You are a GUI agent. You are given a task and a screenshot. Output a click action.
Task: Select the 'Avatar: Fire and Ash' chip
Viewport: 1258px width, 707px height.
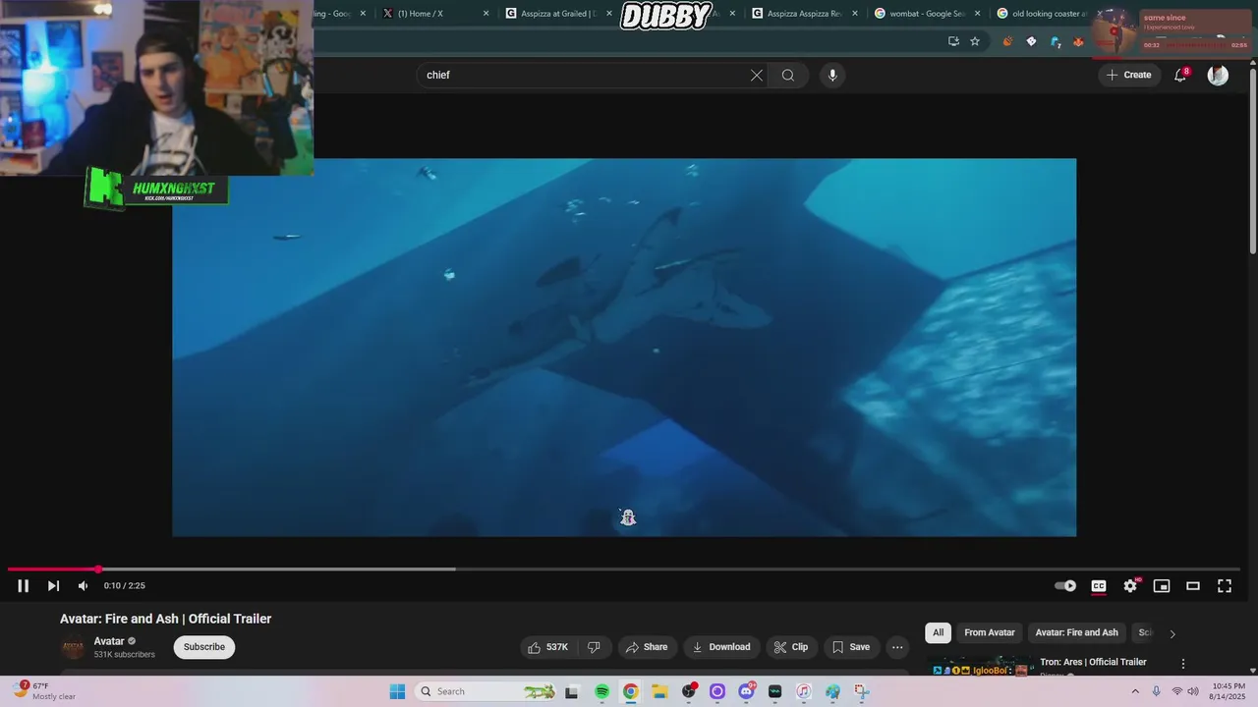click(x=1076, y=633)
